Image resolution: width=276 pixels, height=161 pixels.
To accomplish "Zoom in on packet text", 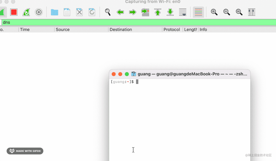I will point(214,12).
